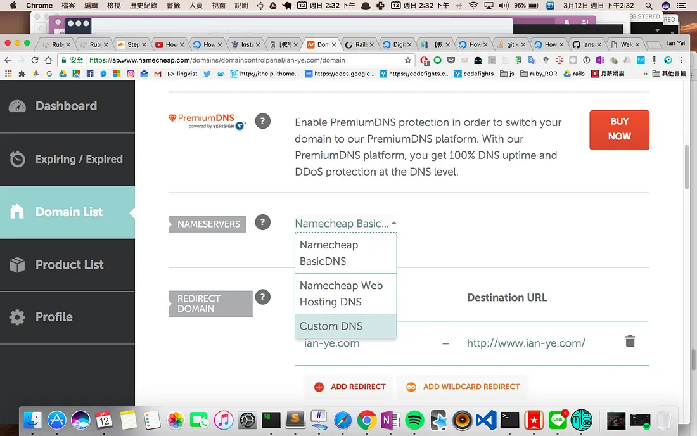The height and width of the screenshot is (436, 697).
Task: Open LINE app from the Dock
Action: (558, 420)
